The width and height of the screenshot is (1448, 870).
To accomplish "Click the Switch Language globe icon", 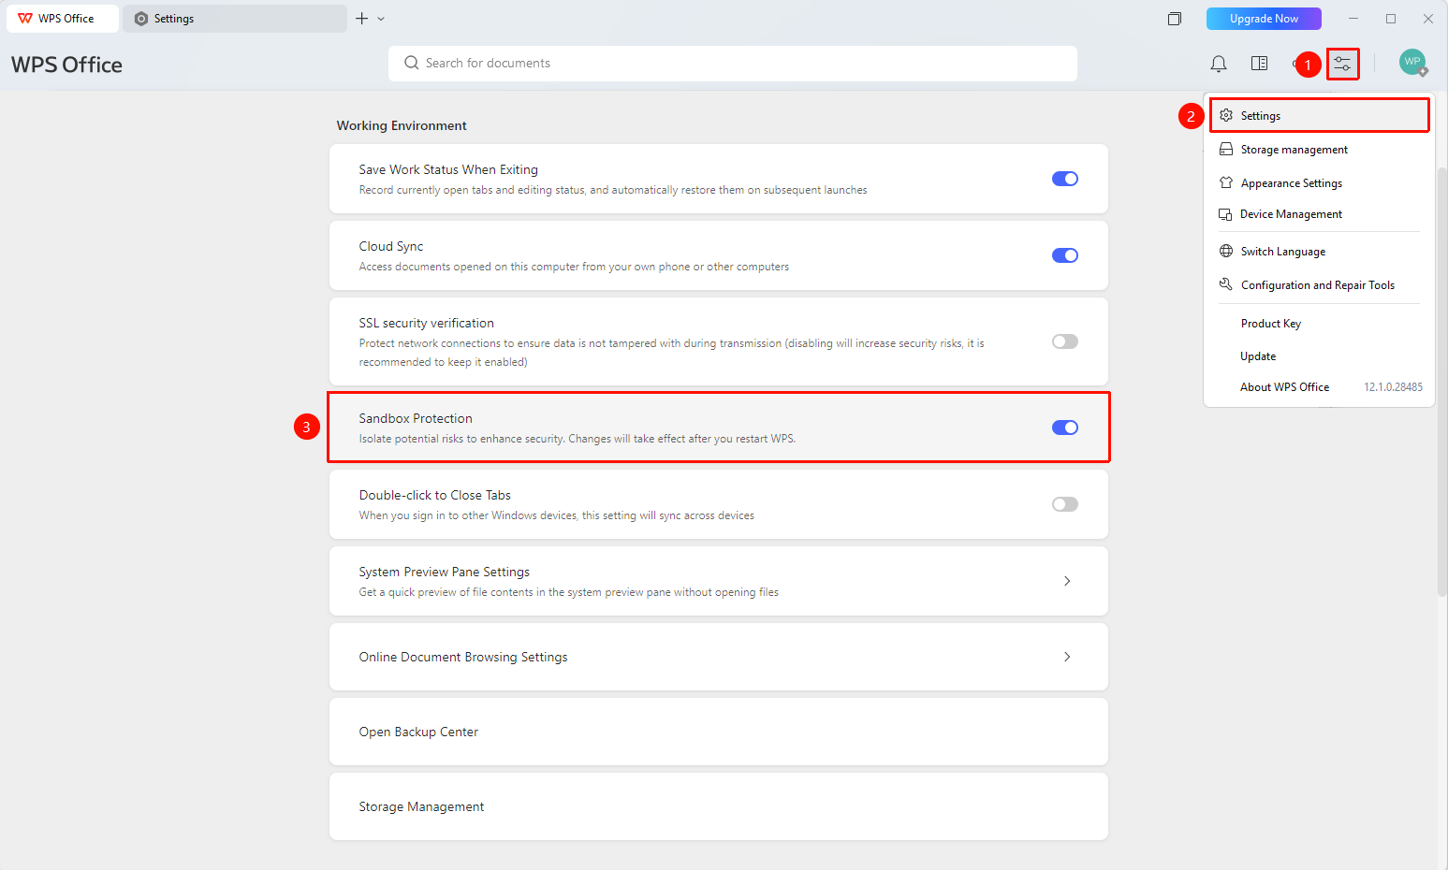I will tap(1226, 252).
